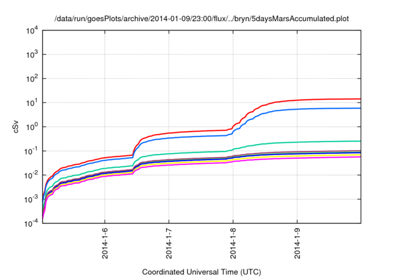Click the 2014-1-7 date tick label
398x278 pixels.
click(x=169, y=243)
